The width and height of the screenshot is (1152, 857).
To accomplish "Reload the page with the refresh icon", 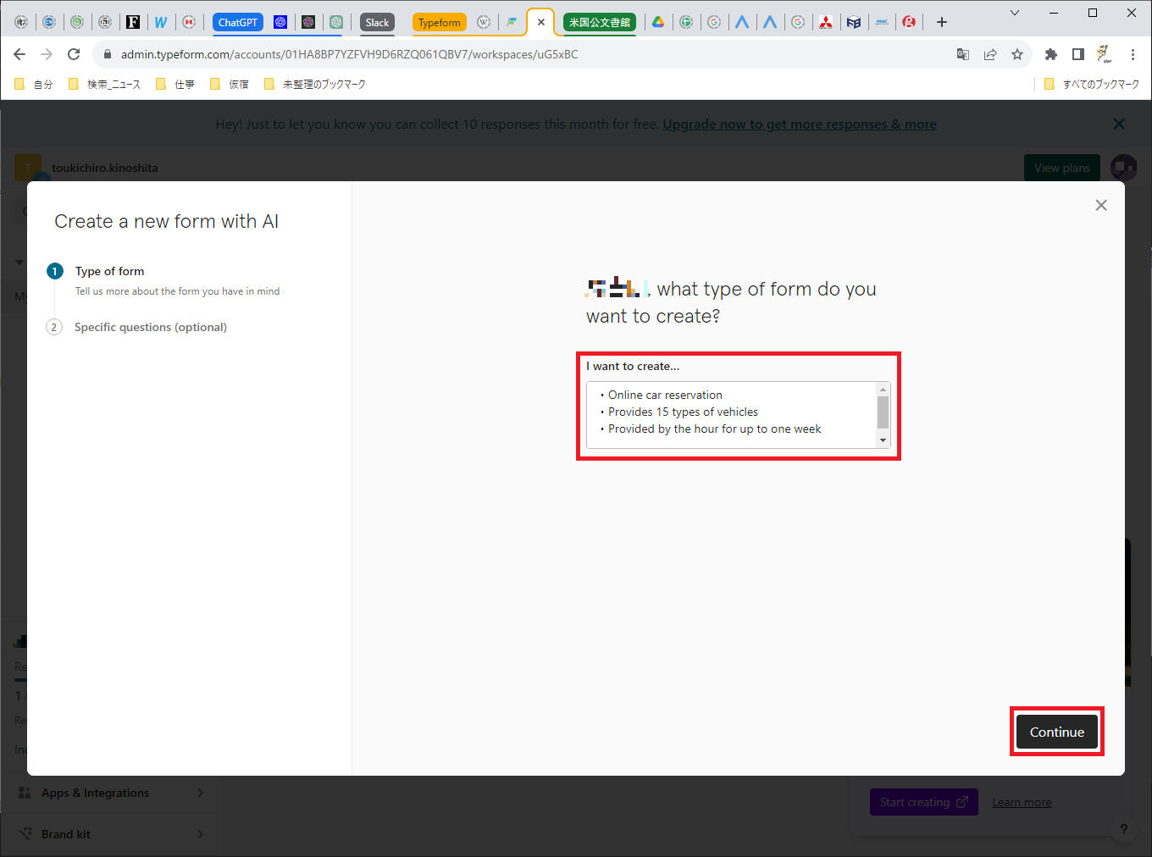I will point(74,54).
